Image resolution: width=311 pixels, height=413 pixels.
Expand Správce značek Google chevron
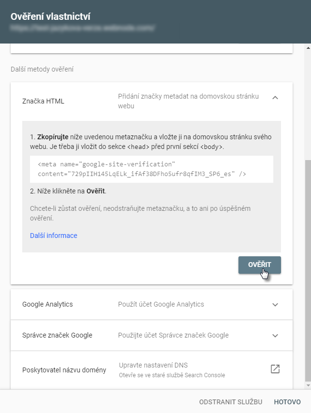[x=275, y=336]
